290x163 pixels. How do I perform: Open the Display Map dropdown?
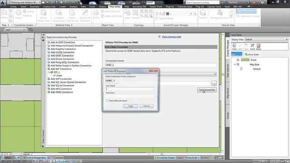point(266,39)
